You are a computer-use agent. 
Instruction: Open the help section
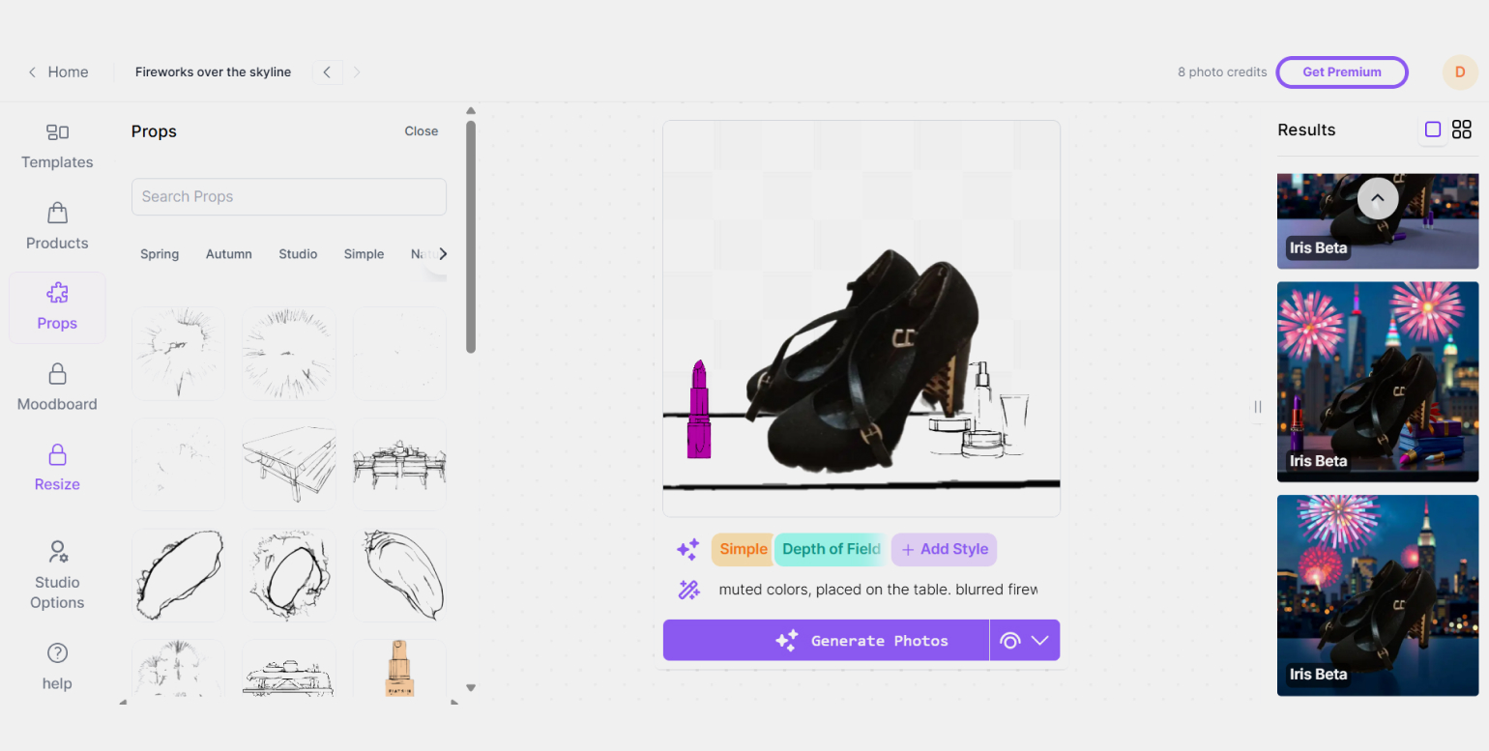(57, 667)
